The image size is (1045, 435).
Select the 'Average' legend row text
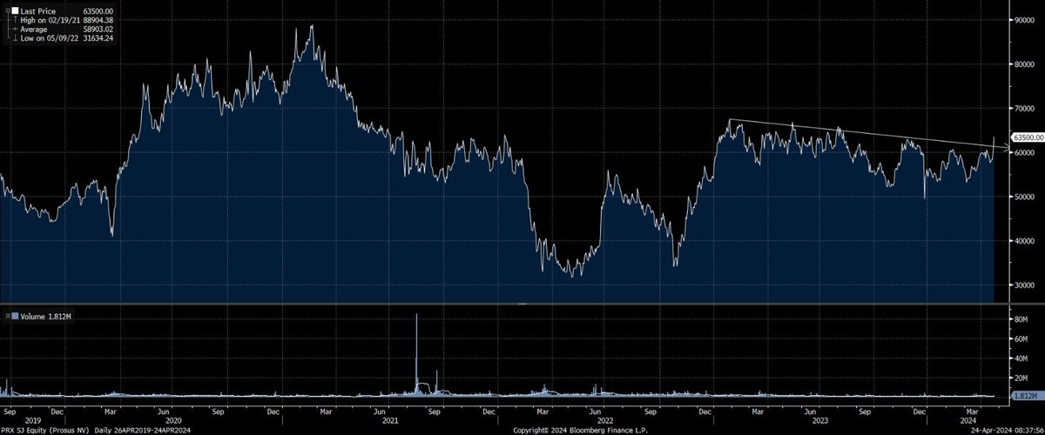click(33, 29)
